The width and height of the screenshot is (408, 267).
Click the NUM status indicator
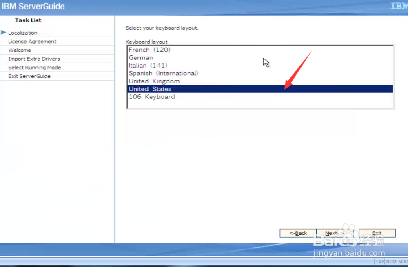(x=391, y=262)
